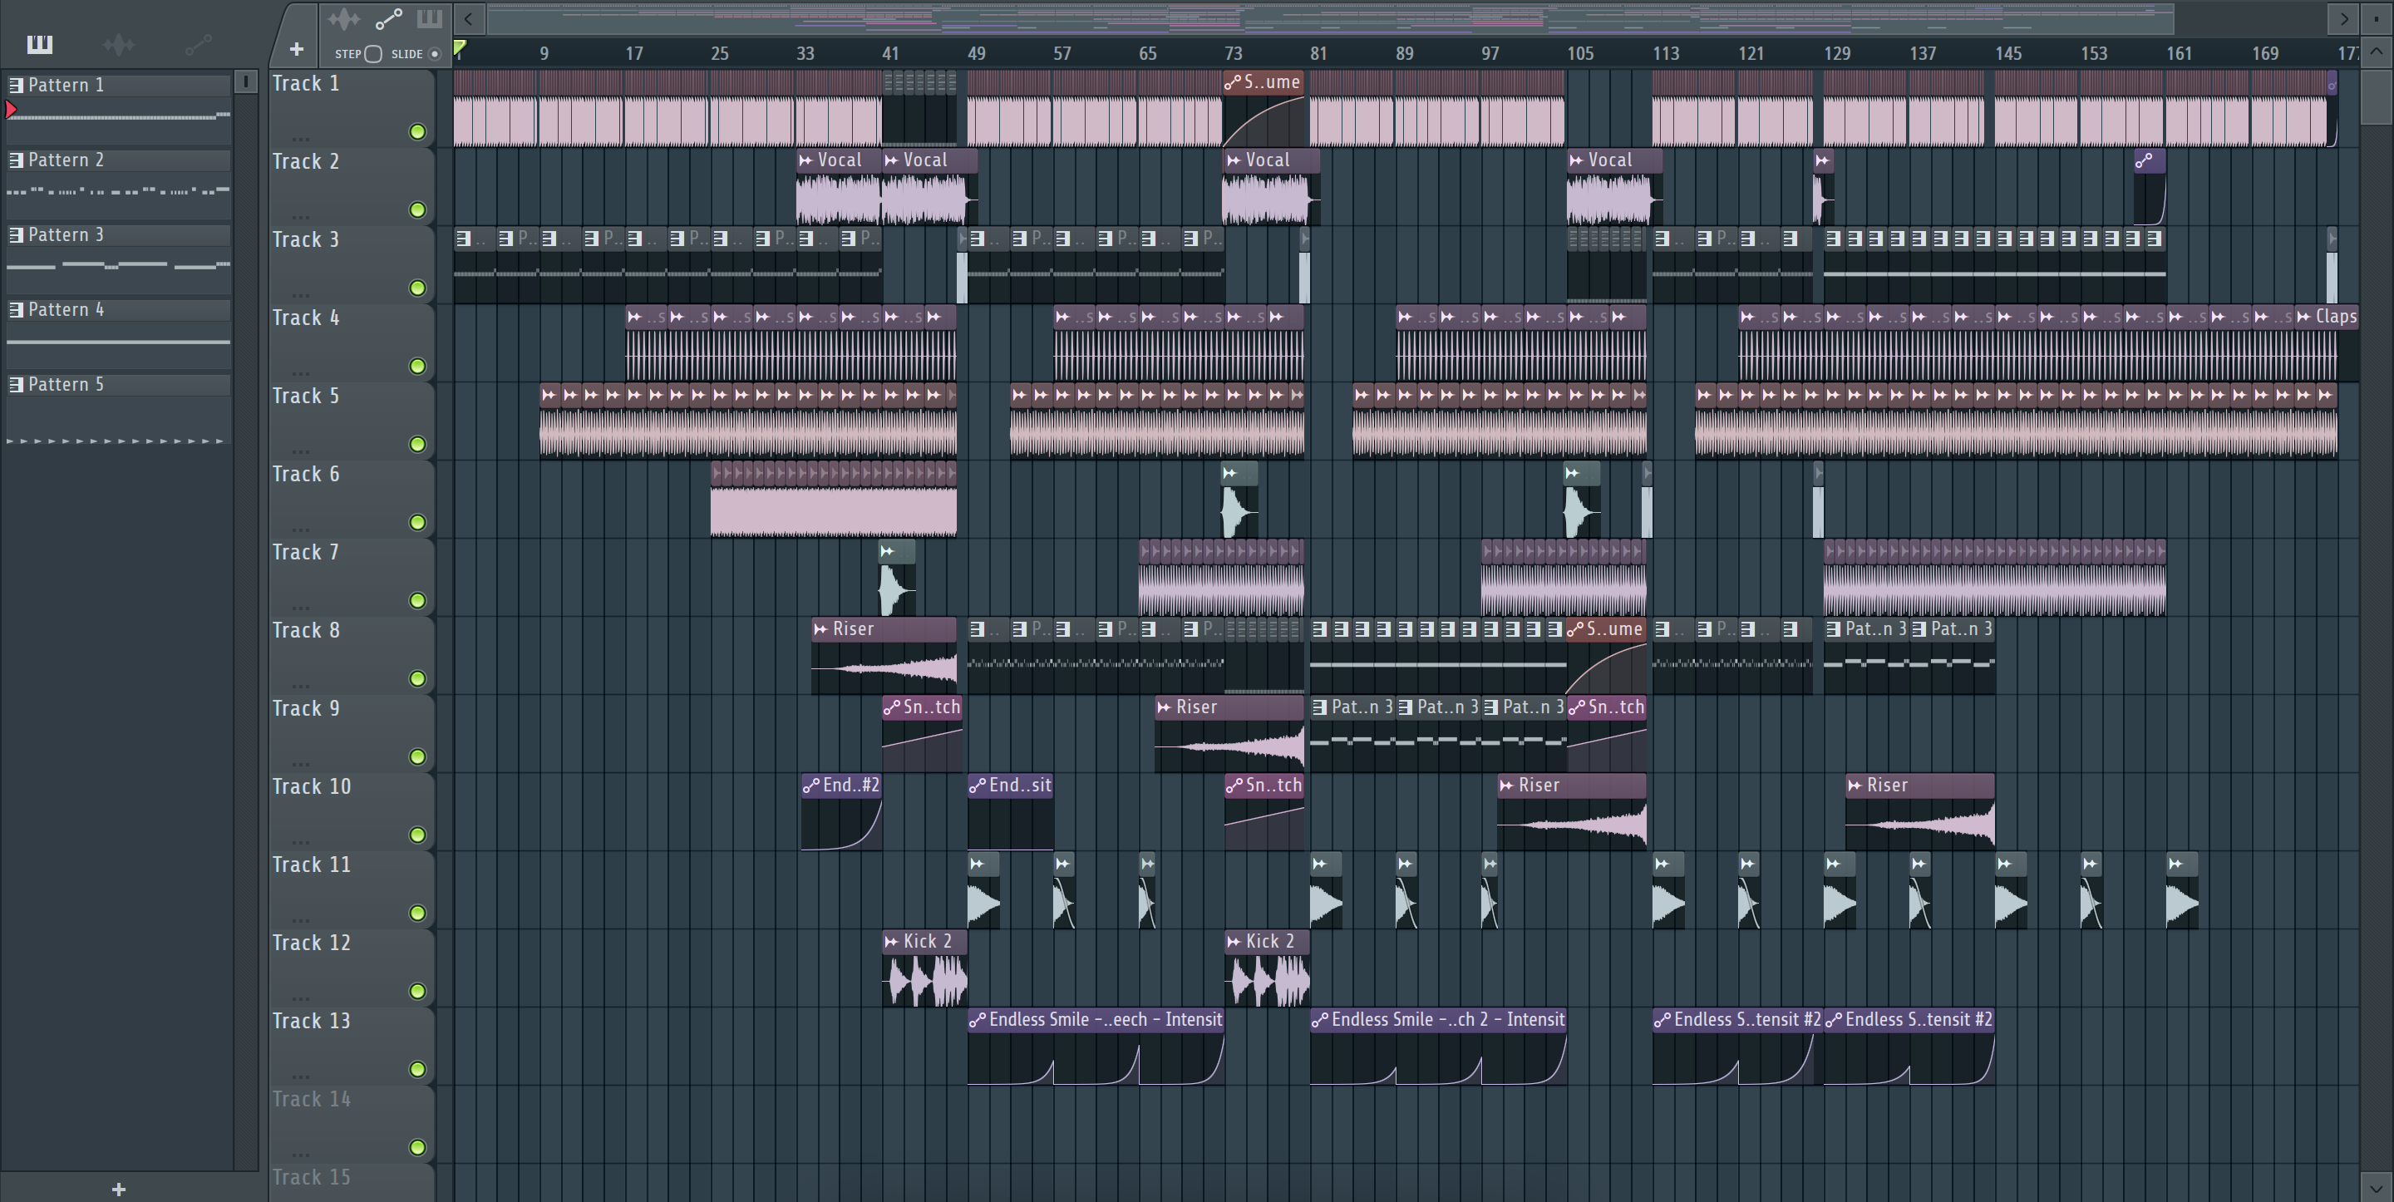Open first Kick 2 clip menu on Track 12
Viewport: 2394px width, 1202px height.
pos(892,942)
